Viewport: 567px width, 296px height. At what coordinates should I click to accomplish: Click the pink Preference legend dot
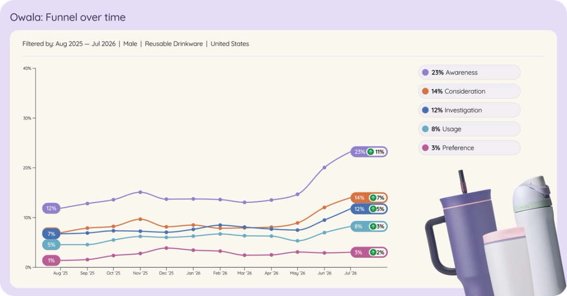pyautogui.click(x=425, y=147)
